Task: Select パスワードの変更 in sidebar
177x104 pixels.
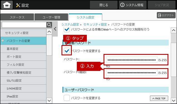Action: (x=23, y=41)
